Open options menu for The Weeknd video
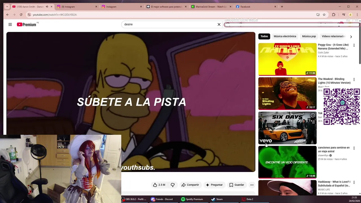361x203 pixels. (x=354, y=80)
